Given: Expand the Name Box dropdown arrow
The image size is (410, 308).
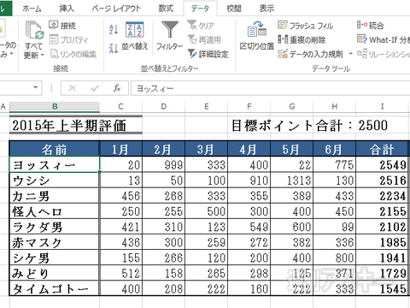Looking at the screenshot, I should click(x=36, y=87).
